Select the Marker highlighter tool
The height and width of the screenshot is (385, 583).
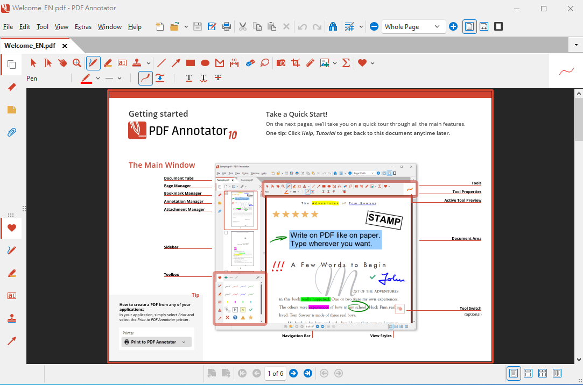point(108,63)
